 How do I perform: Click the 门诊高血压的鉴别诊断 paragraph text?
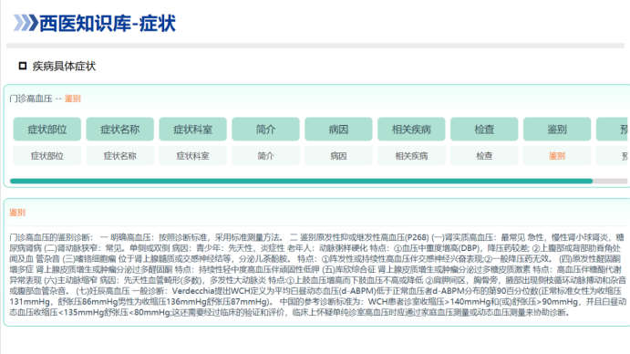coord(317,275)
